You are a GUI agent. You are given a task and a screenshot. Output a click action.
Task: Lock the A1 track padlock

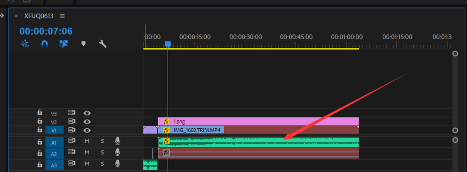coord(40,142)
